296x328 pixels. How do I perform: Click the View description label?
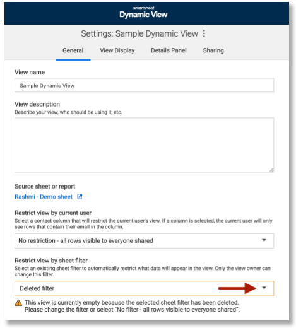37,104
